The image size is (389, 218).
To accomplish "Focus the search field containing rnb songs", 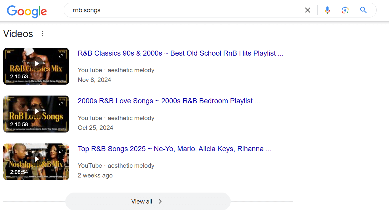I will (x=184, y=10).
